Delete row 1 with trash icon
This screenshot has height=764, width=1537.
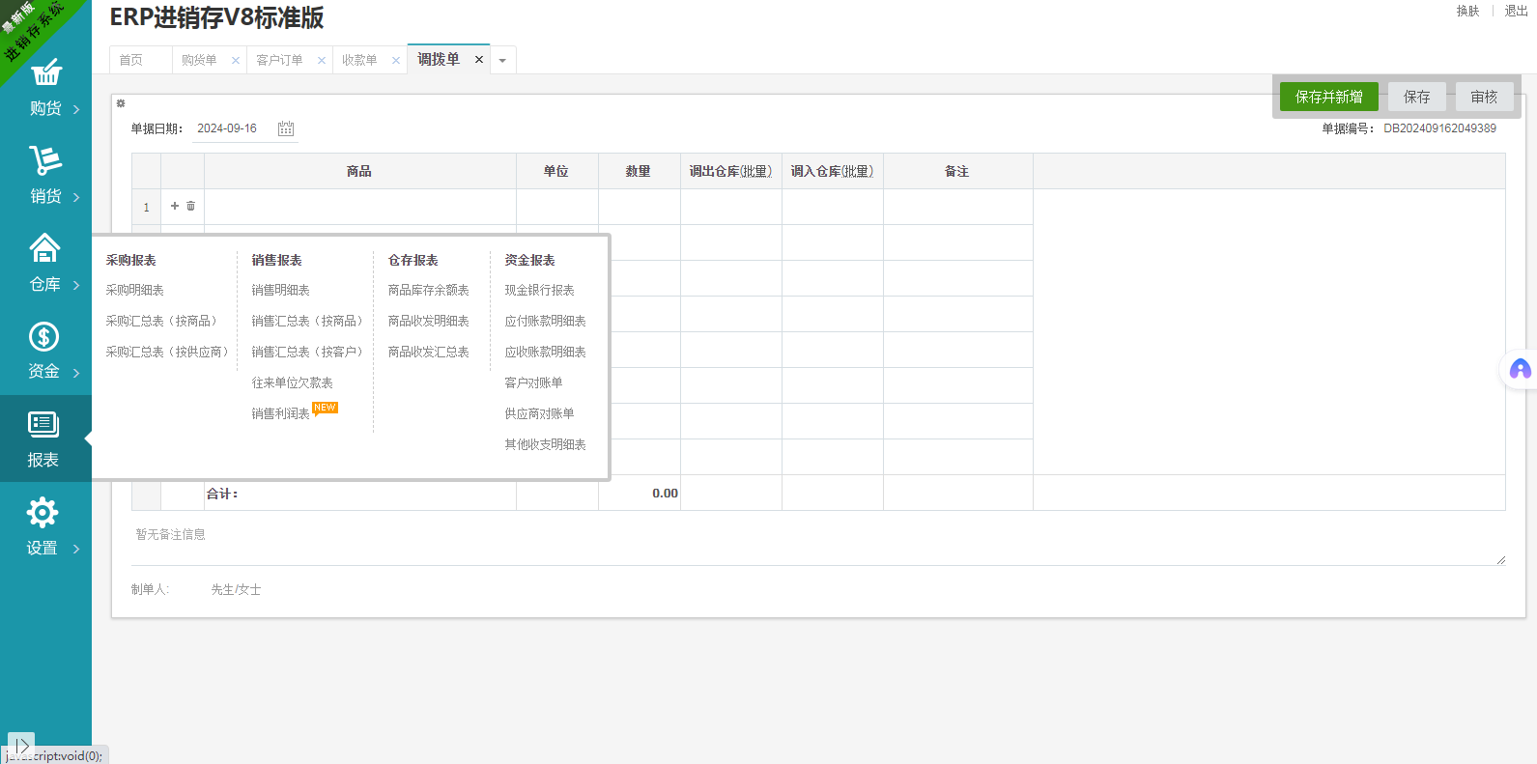coord(191,206)
